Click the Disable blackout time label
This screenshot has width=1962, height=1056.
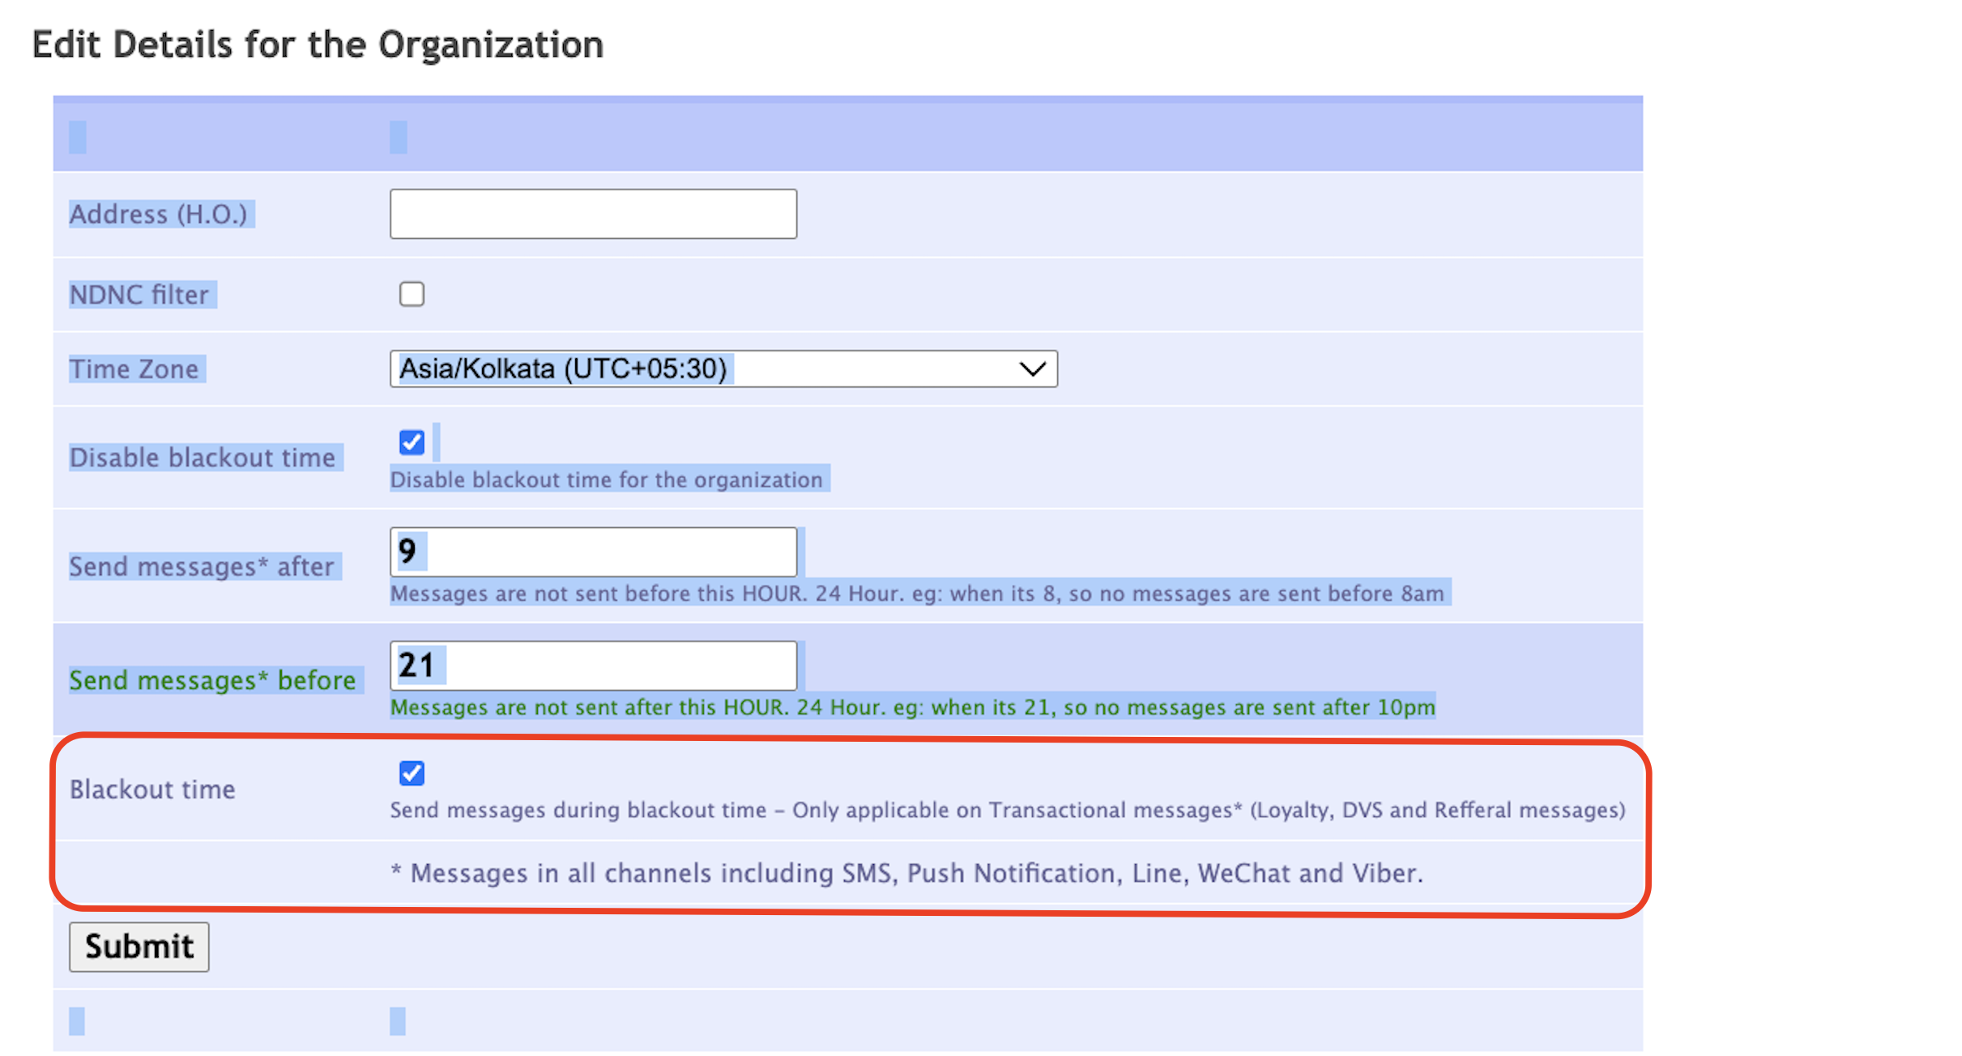(x=203, y=458)
